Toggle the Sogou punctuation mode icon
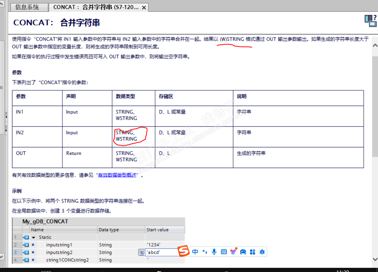Viewport: 378px width, 272px height. [x=205, y=252]
